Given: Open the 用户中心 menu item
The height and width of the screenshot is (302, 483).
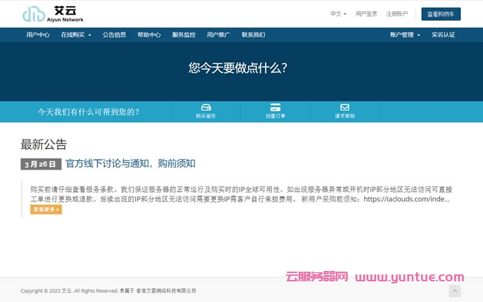Looking at the screenshot, I should [x=38, y=35].
